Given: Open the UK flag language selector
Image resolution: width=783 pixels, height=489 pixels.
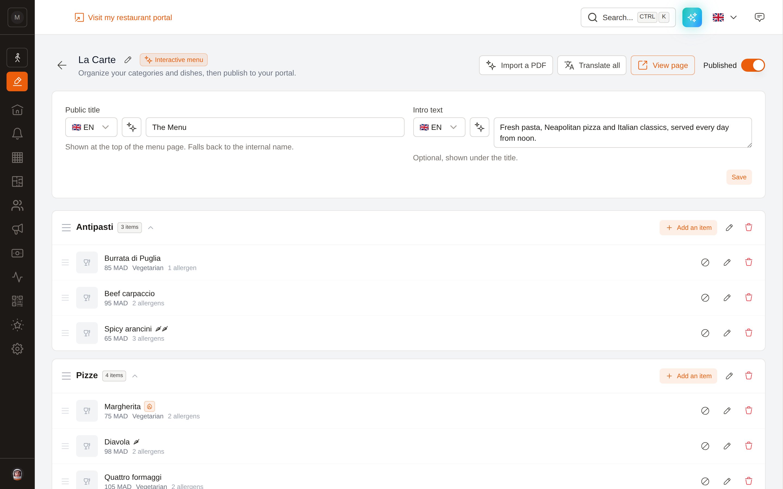Looking at the screenshot, I should [x=725, y=17].
